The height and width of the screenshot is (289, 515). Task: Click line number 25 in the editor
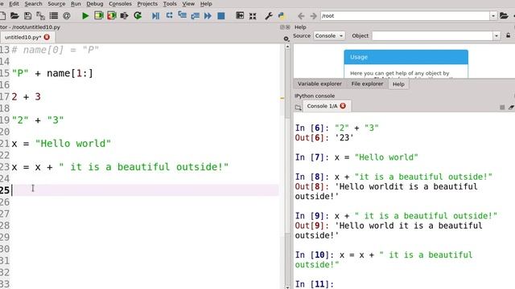(5, 190)
